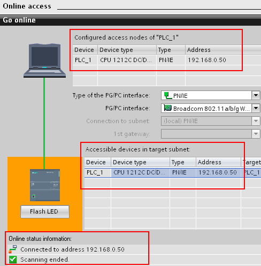This screenshot has height=266, width=261.
Task: Click the Broadcom network card icon
Action: (167, 108)
